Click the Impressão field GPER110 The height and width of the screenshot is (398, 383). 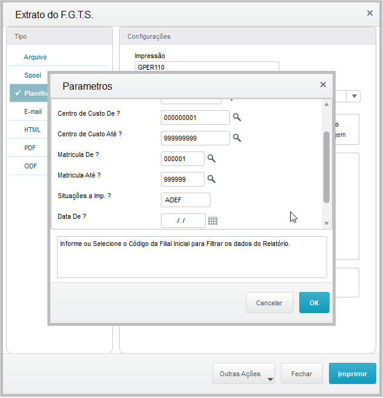[207, 67]
